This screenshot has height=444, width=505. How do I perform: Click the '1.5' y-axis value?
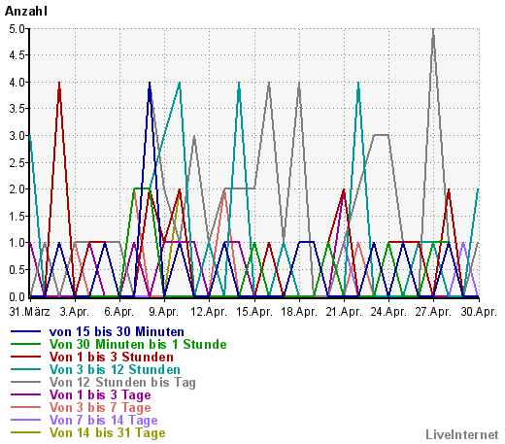(17, 216)
